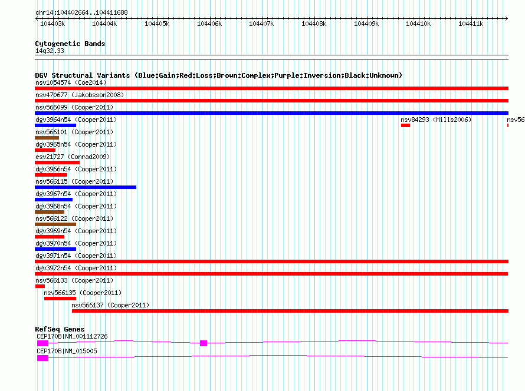Viewport: 525px width, 391px height.
Task: Click the nsv566122 (Cooper2011) label
Action: pos(74,218)
